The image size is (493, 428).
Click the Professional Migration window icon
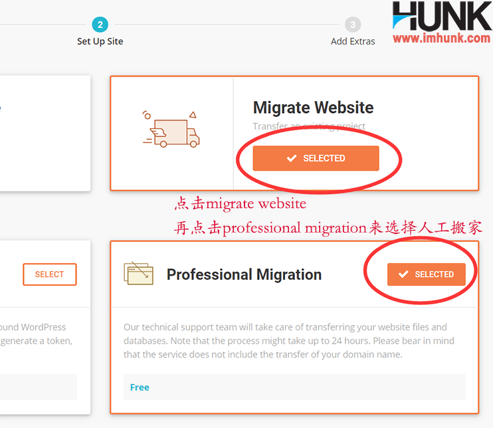pos(139,273)
